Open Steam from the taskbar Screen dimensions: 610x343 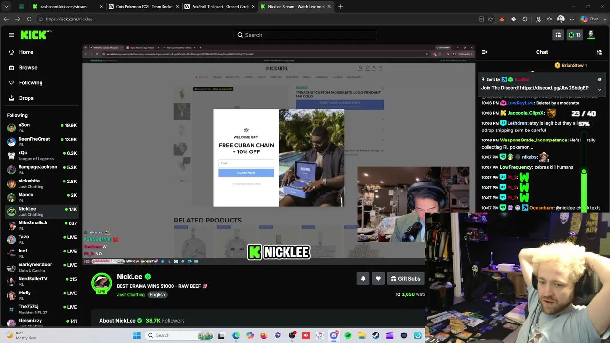point(376,335)
